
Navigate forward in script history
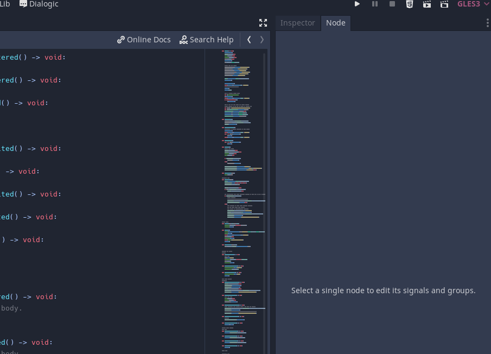262,39
